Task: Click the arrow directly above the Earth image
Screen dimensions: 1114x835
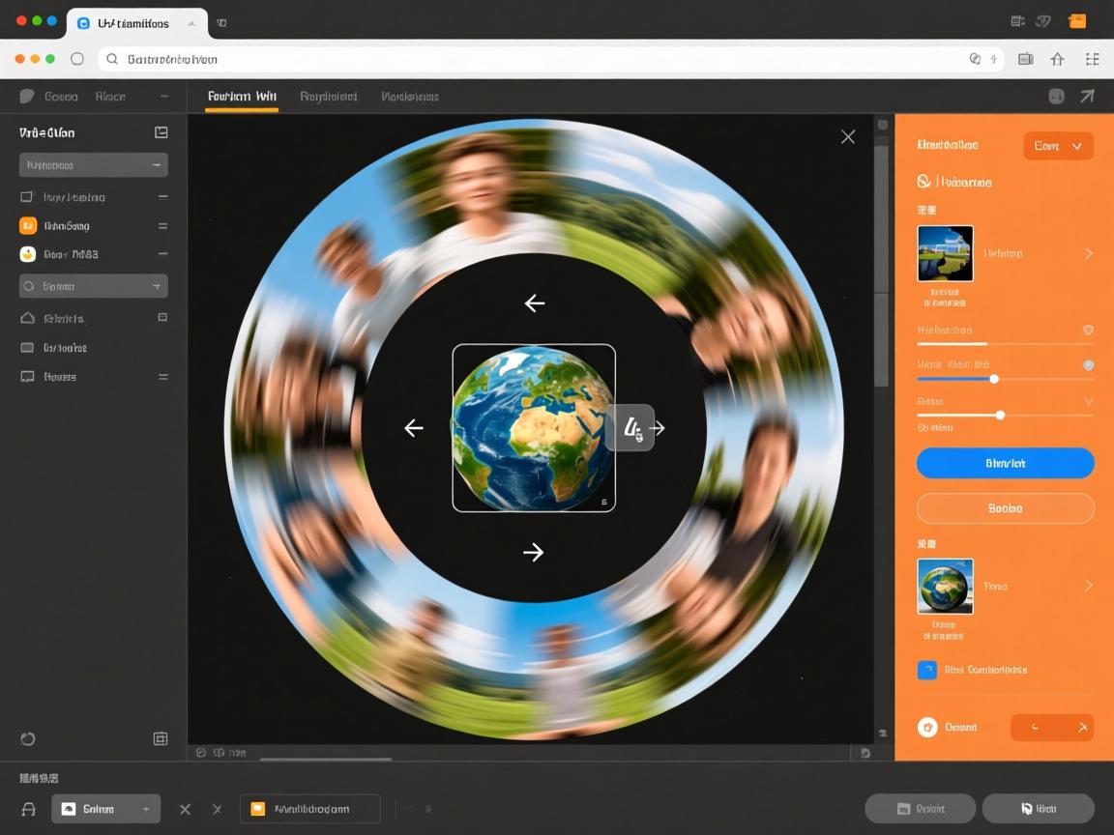Action: point(535,303)
